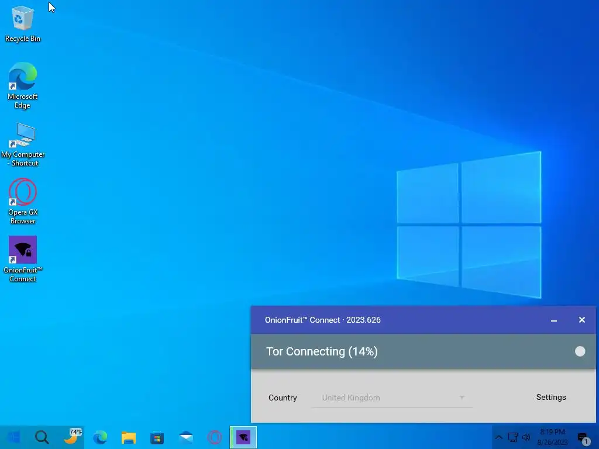This screenshot has width=599, height=449.
Task: Open the taskbar clock and date
Action: [x=552, y=437]
